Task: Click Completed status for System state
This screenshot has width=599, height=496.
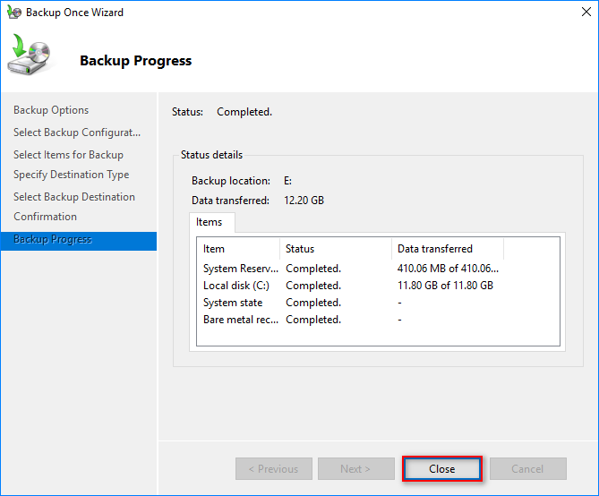Action: (x=313, y=303)
